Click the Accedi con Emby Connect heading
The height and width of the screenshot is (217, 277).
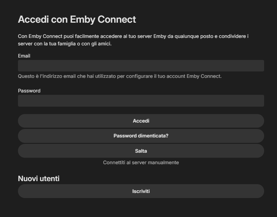coord(77,19)
